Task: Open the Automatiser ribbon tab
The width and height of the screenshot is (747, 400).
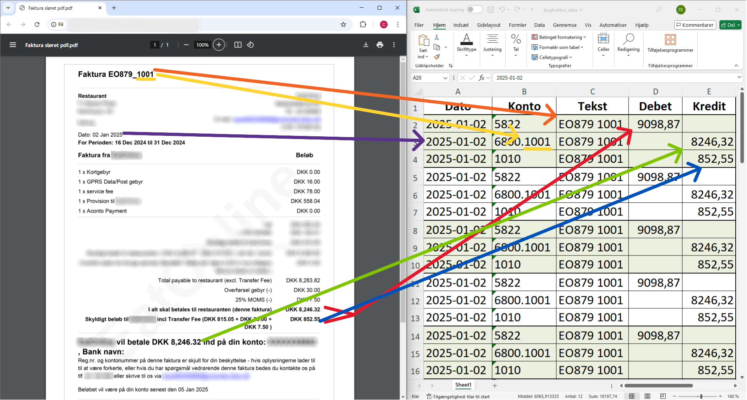Action: click(x=613, y=25)
